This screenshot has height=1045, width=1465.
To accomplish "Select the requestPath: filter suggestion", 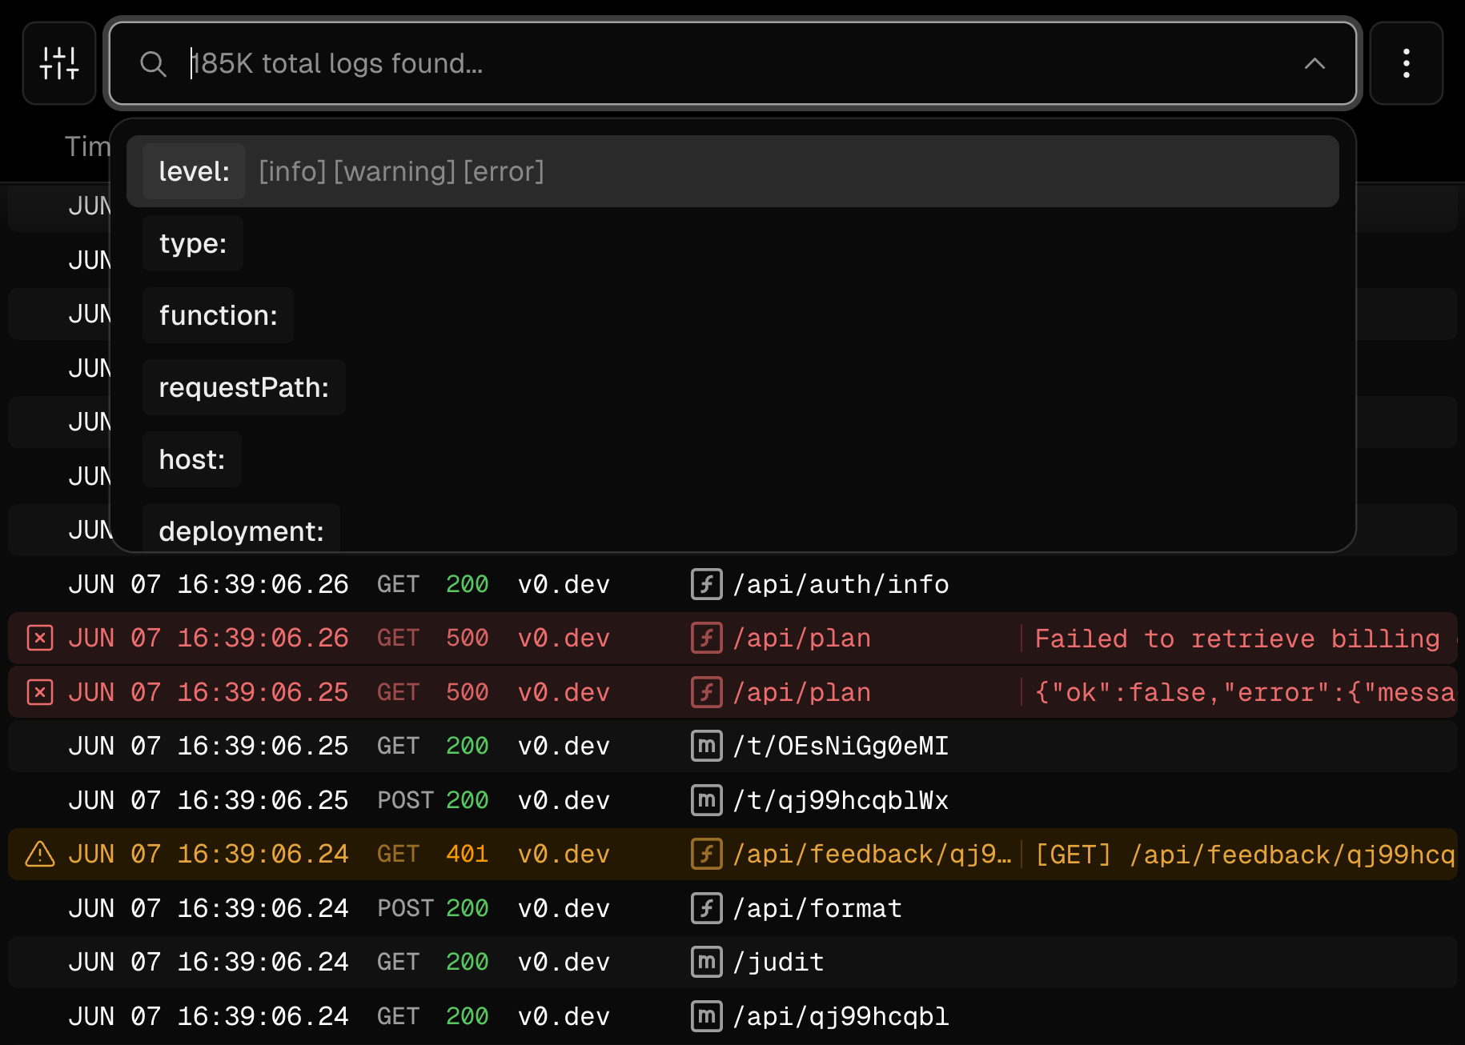I will 243,387.
